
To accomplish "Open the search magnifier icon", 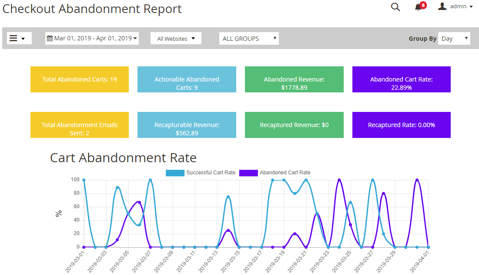I will click(x=395, y=7).
